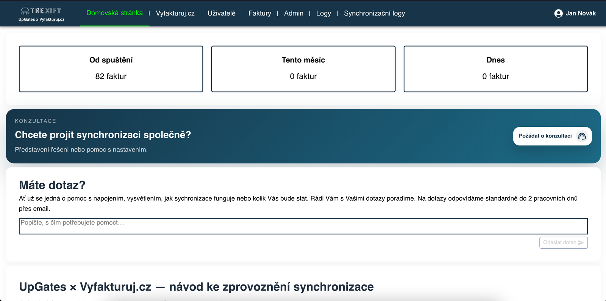Click the Trexify cloud logo
Viewport: 606px width, 301px height.
[x=41, y=11]
